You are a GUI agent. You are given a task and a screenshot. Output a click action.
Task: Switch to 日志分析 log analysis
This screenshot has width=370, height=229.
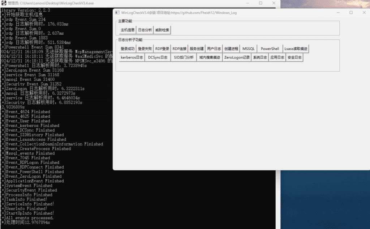145,30
